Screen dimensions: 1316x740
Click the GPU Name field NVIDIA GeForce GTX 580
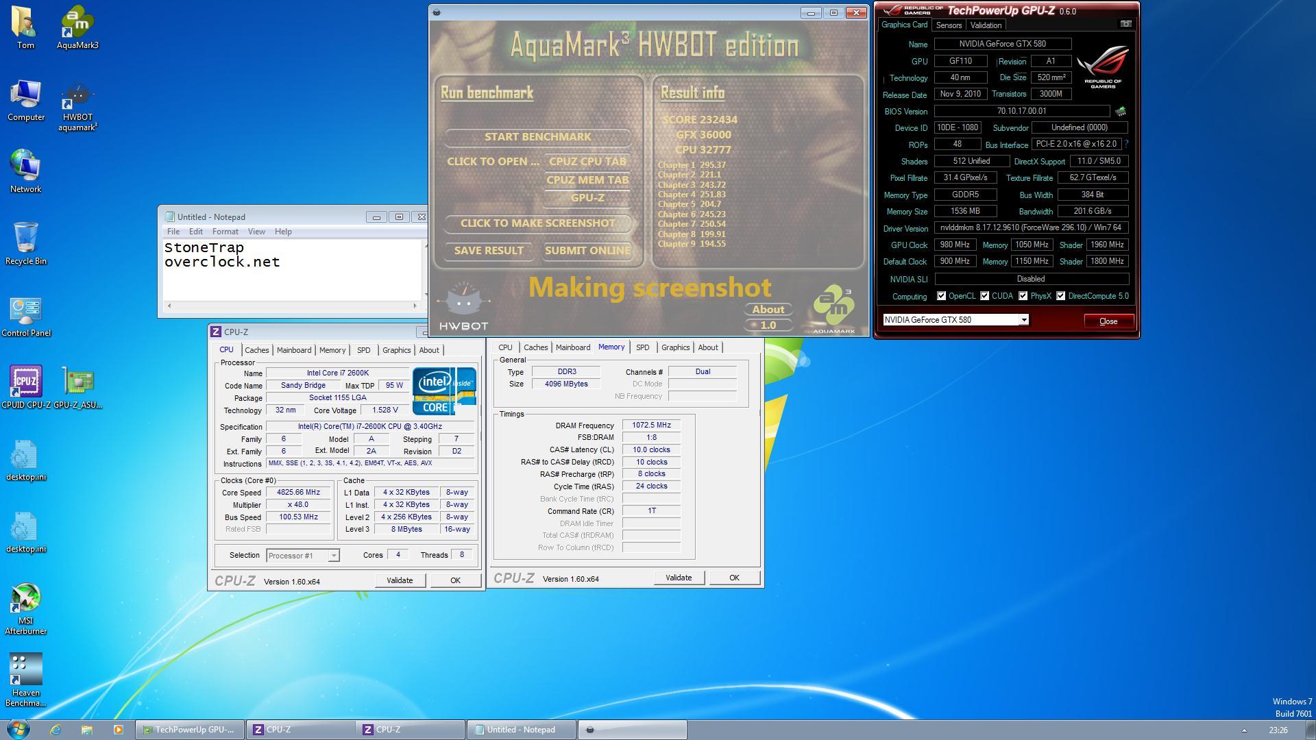click(x=1003, y=44)
